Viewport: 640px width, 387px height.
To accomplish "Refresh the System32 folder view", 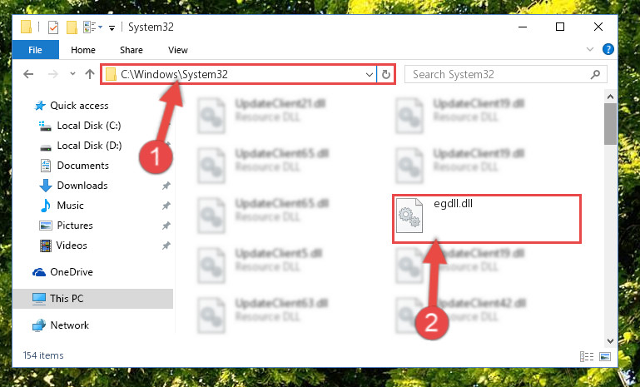I will [385, 75].
